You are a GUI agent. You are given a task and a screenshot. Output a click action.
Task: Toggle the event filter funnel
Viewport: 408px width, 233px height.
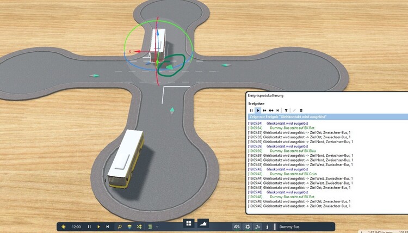tap(286, 110)
